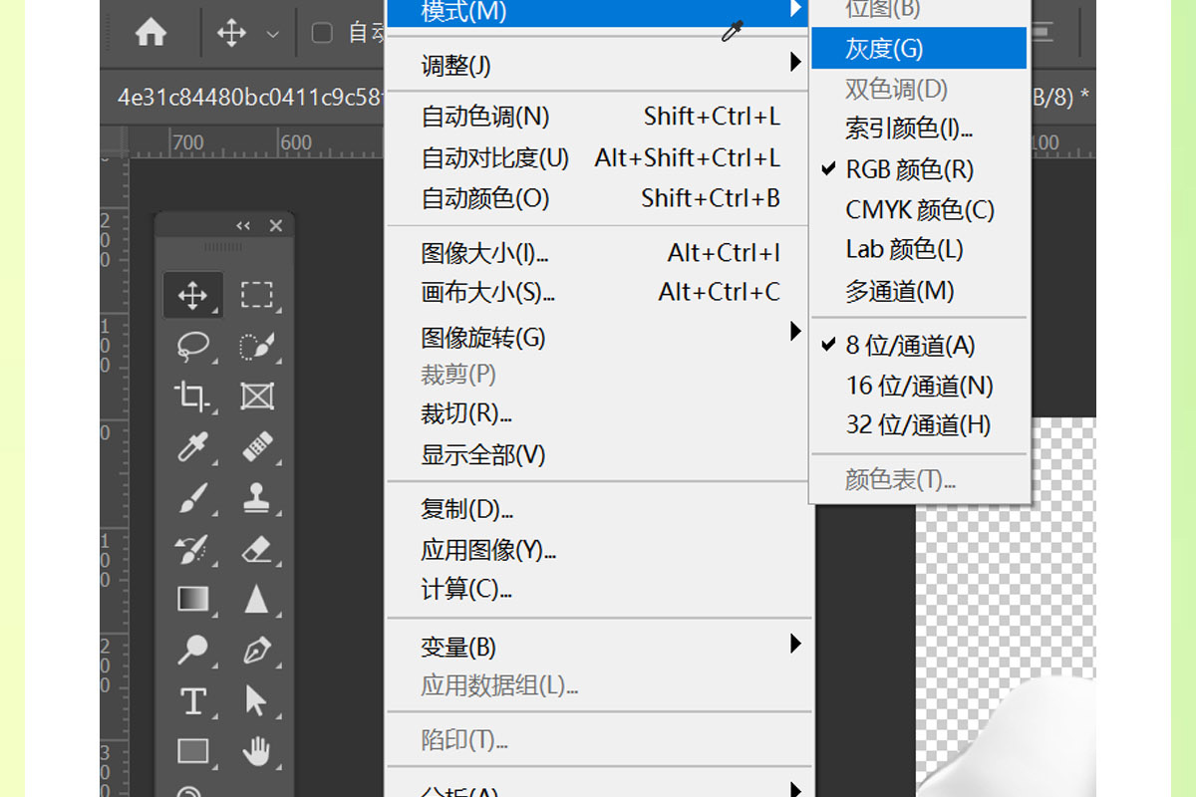Click the Home button in options bar
The height and width of the screenshot is (797, 1196).
click(150, 33)
